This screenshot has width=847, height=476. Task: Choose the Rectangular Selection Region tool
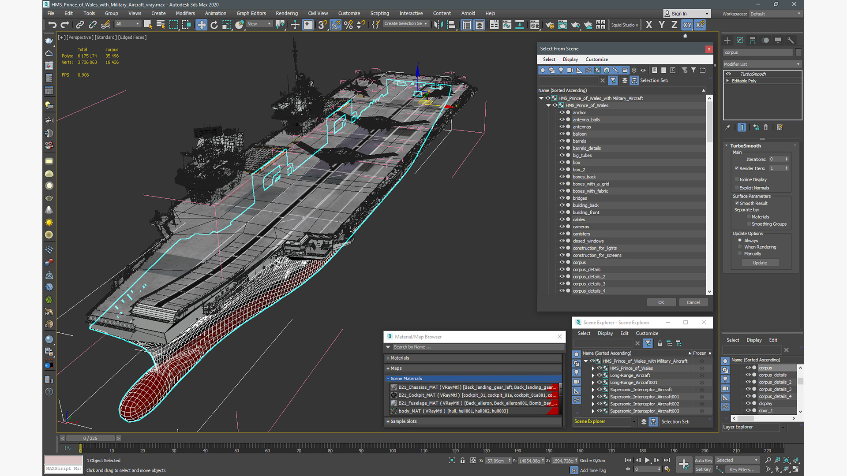(x=173, y=25)
